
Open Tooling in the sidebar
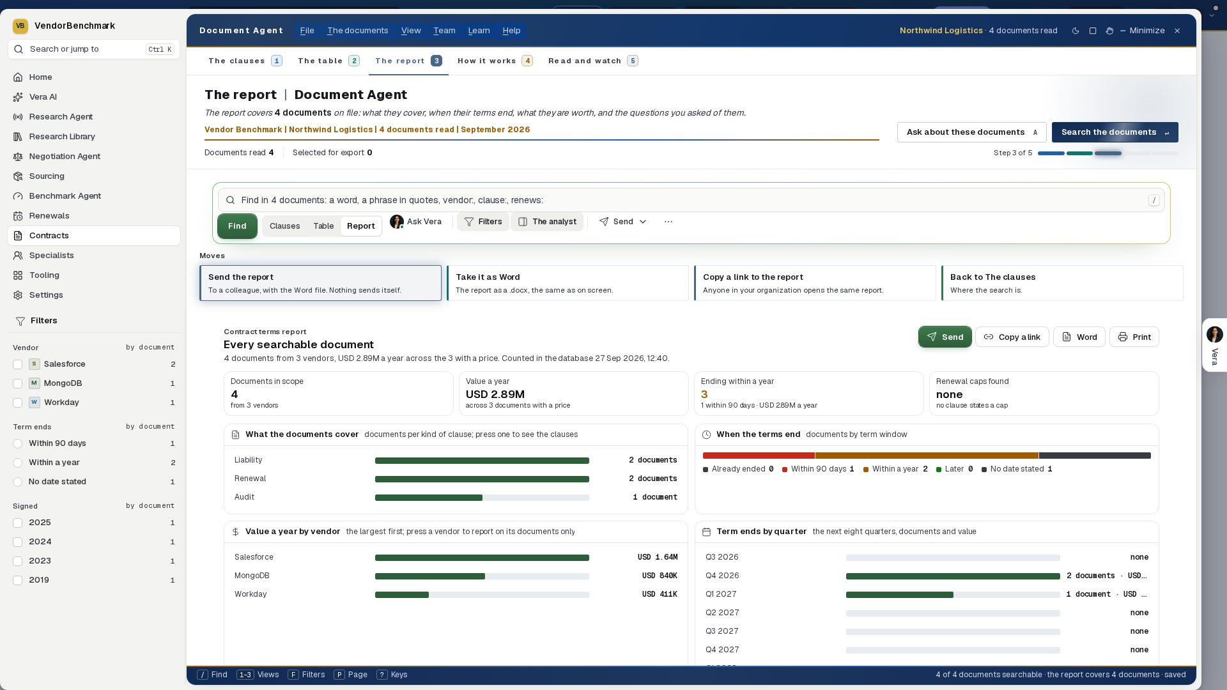pos(94,275)
